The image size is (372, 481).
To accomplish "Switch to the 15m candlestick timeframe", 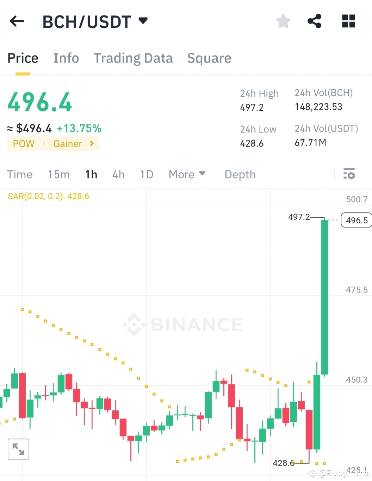I will pyautogui.click(x=58, y=174).
